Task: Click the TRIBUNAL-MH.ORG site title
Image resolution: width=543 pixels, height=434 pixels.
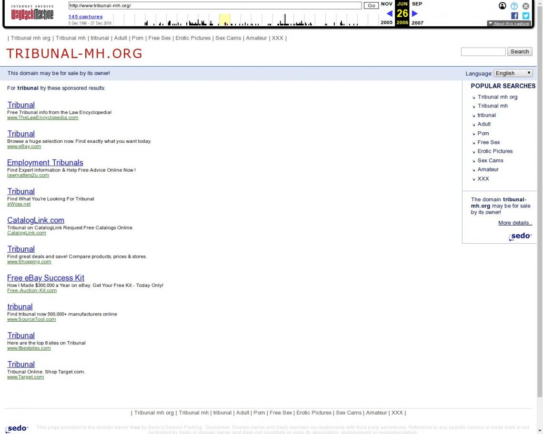Action: (x=74, y=53)
